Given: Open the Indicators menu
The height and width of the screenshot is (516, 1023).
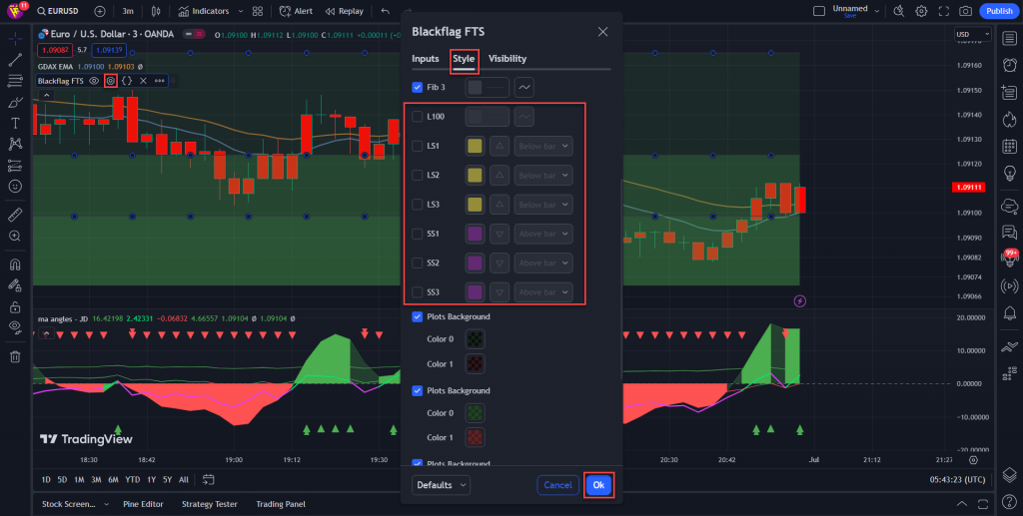Looking at the screenshot, I should [x=204, y=11].
